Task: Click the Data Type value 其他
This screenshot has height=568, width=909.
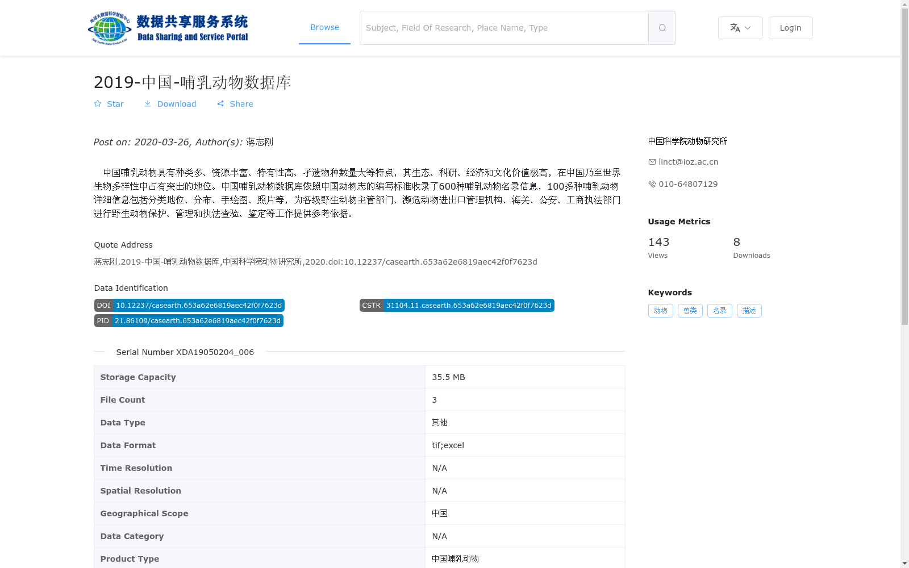Action: [x=440, y=423]
